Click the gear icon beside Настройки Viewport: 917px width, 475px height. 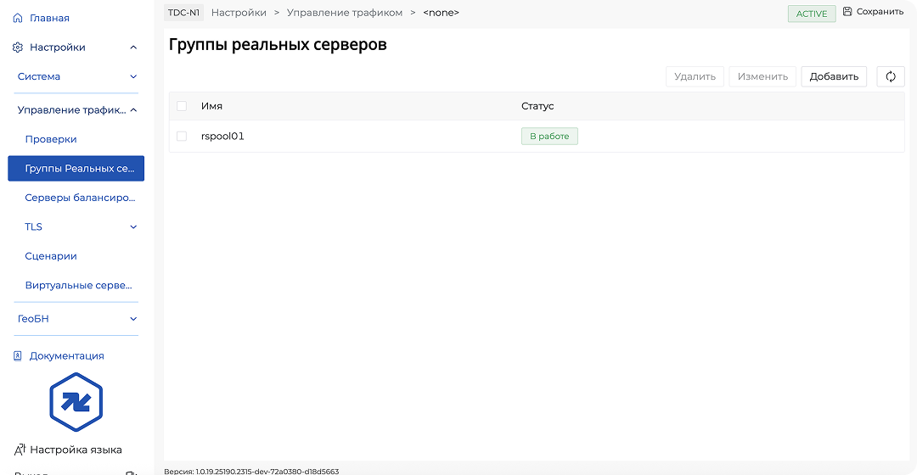pos(18,47)
